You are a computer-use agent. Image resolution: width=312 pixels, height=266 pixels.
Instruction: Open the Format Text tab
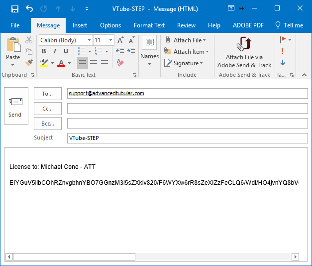click(x=149, y=25)
